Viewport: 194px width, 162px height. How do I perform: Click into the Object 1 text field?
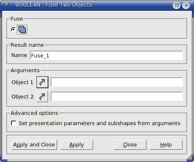(x=117, y=82)
